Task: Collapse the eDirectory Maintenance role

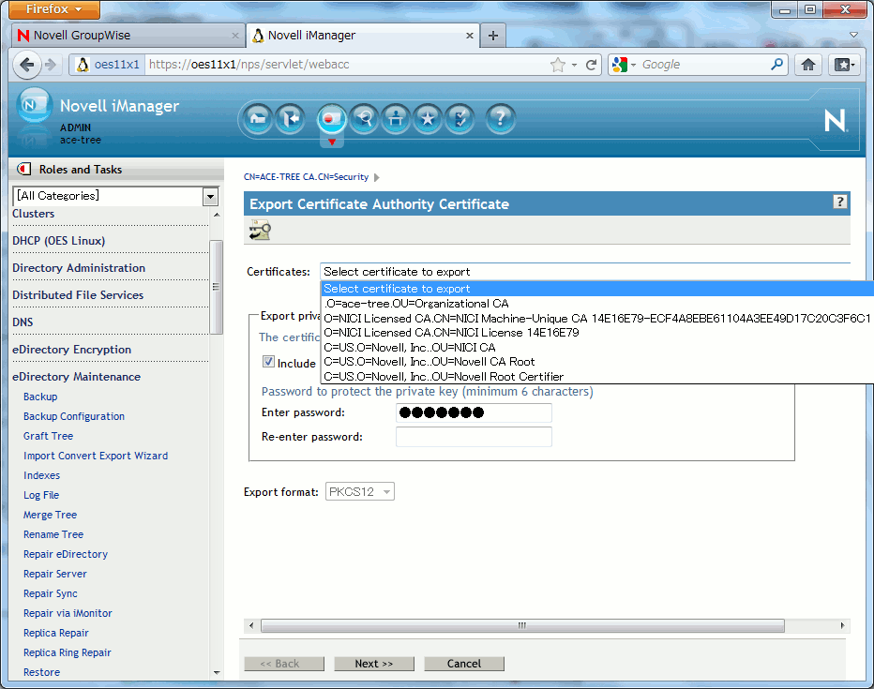Action: 76,377
